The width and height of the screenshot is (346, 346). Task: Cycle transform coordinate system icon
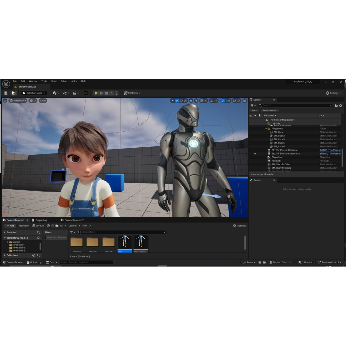pyautogui.click(x=191, y=101)
